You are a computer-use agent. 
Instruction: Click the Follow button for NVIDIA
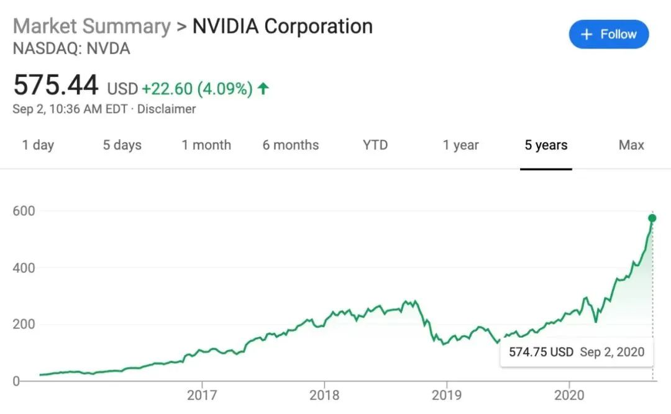[608, 34]
